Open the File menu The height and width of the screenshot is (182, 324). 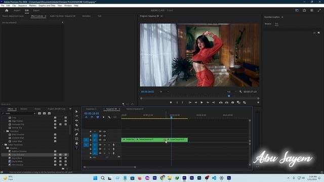click(x=3, y=6)
